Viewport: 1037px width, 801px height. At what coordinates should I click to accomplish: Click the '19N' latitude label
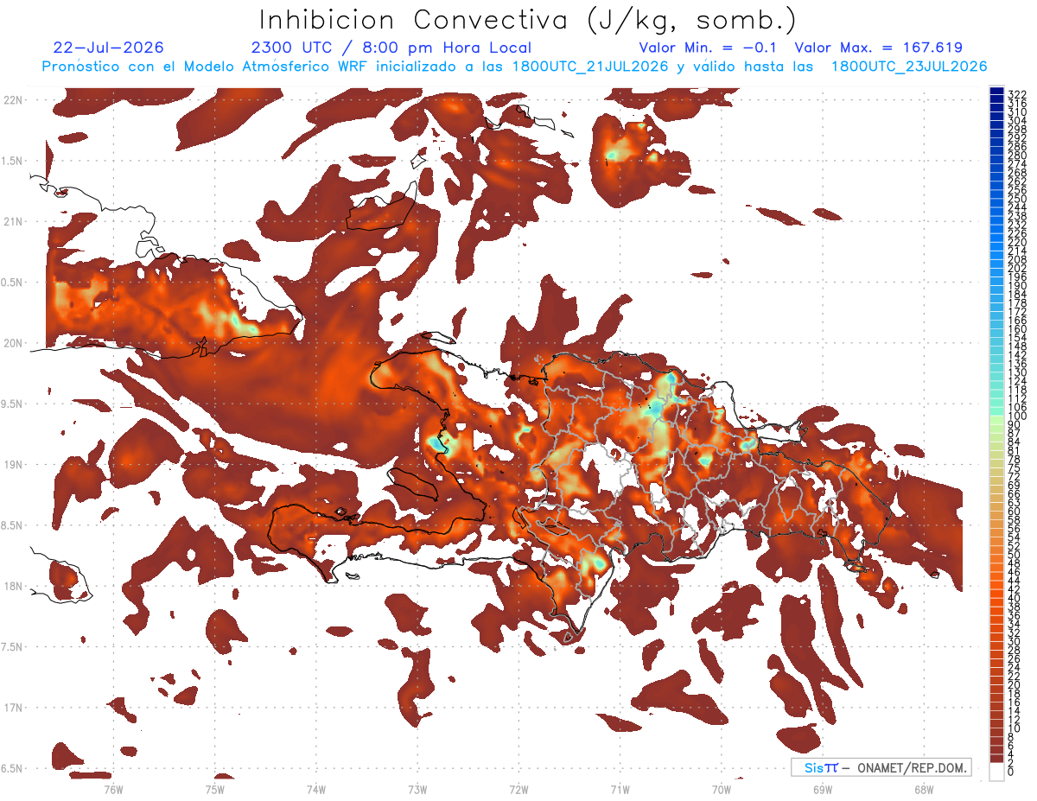(14, 464)
